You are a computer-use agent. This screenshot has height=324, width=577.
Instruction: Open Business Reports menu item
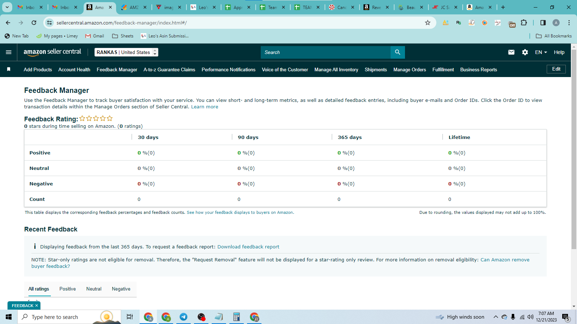pos(479,69)
